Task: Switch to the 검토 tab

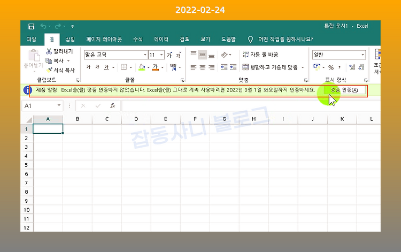Action: 184,39
